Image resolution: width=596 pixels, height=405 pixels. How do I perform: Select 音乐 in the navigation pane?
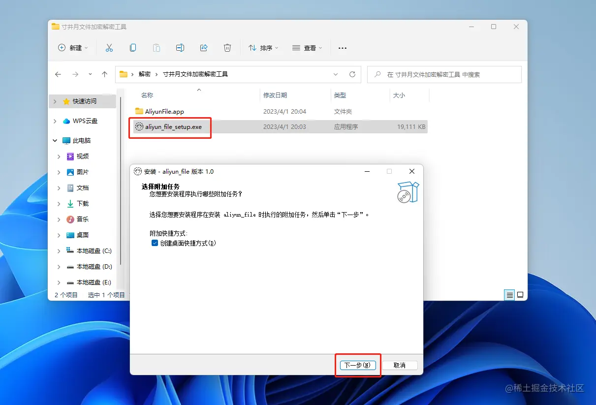coord(83,219)
